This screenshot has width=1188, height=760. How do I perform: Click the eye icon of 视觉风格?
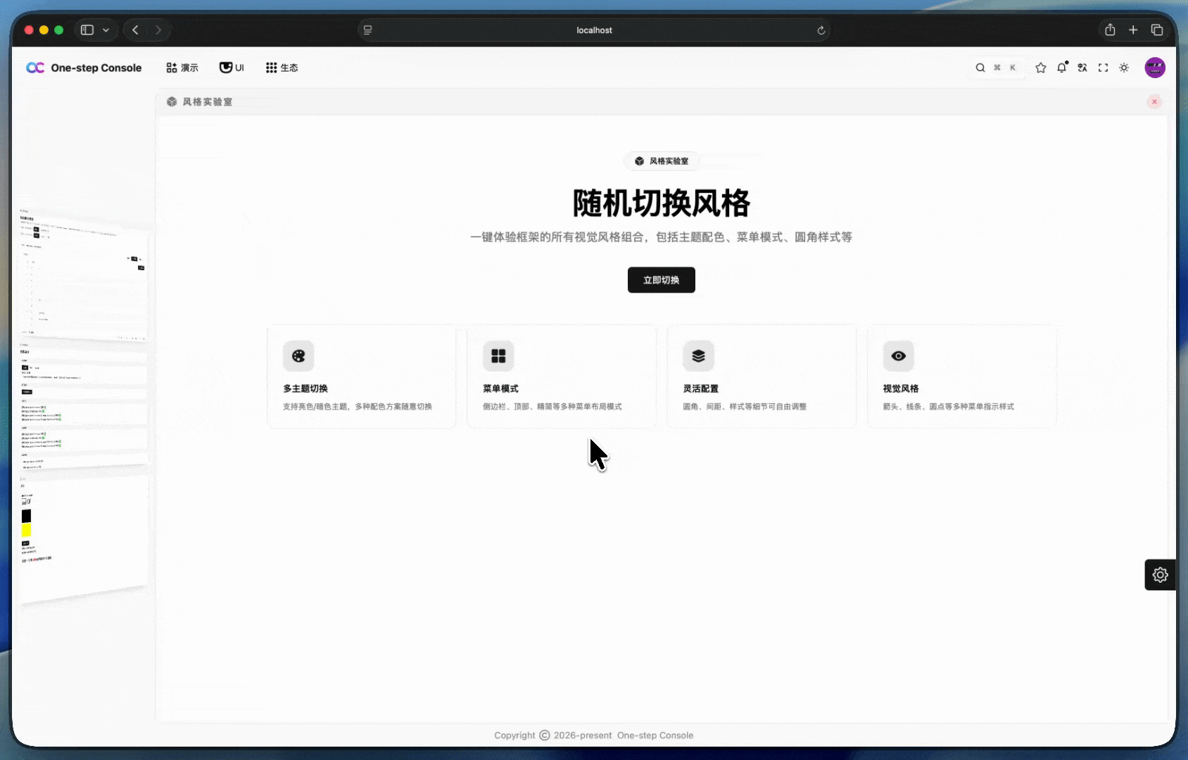tap(899, 356)
